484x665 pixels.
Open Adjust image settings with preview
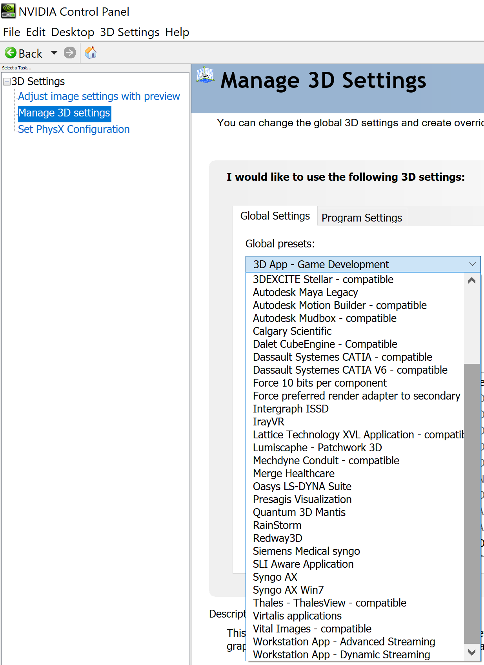click(x=99, y=96)
